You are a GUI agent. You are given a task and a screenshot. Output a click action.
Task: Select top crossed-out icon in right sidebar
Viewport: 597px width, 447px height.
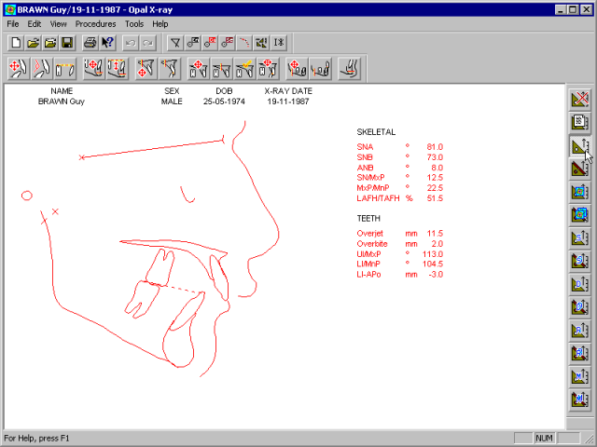(x=580, y=99)
